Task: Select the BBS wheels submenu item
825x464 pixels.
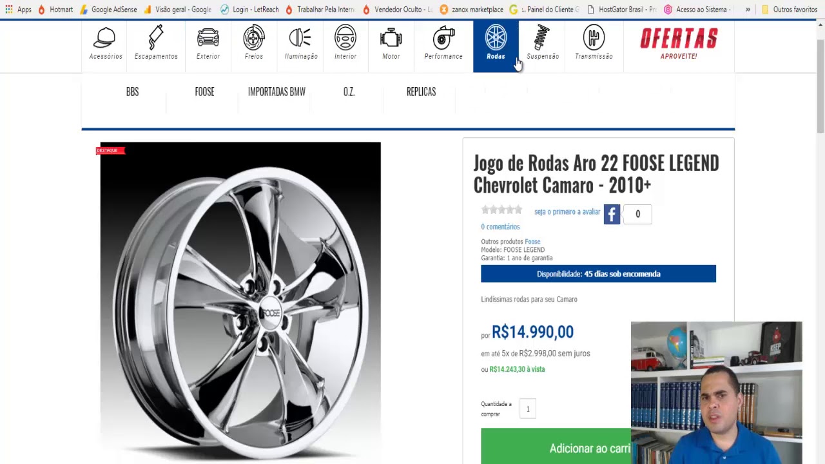Action: coord(132,92)
